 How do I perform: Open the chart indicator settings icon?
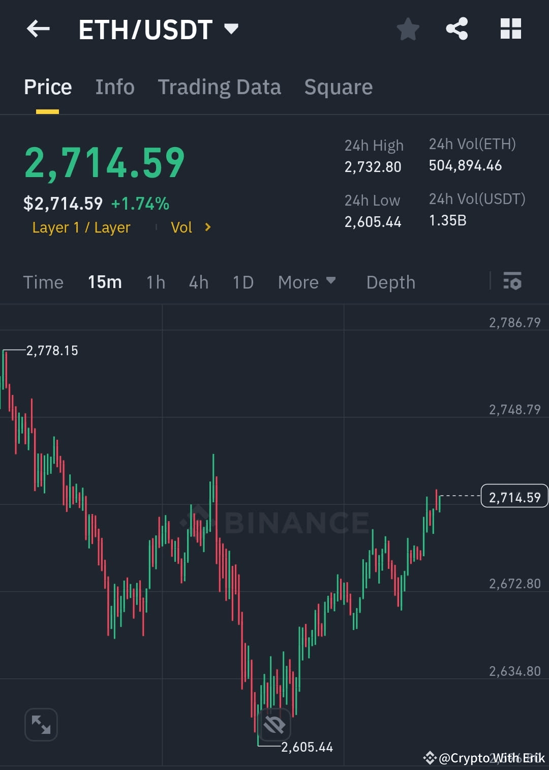(x=512, y=282)
